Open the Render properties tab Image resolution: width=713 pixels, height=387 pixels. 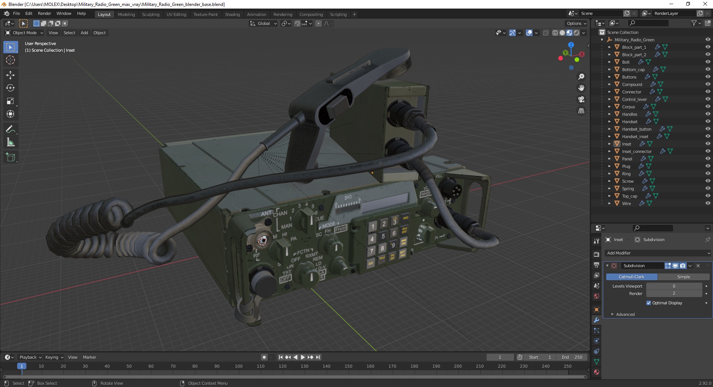coord(597,255)
